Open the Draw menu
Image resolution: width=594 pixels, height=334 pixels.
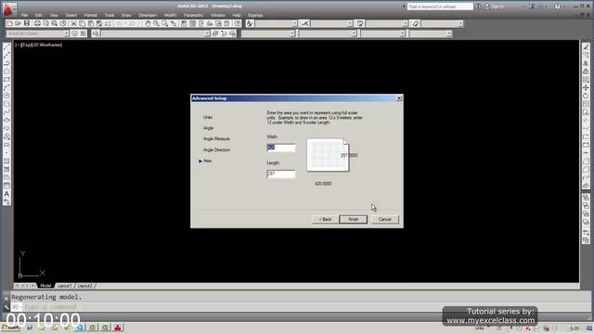126,15
